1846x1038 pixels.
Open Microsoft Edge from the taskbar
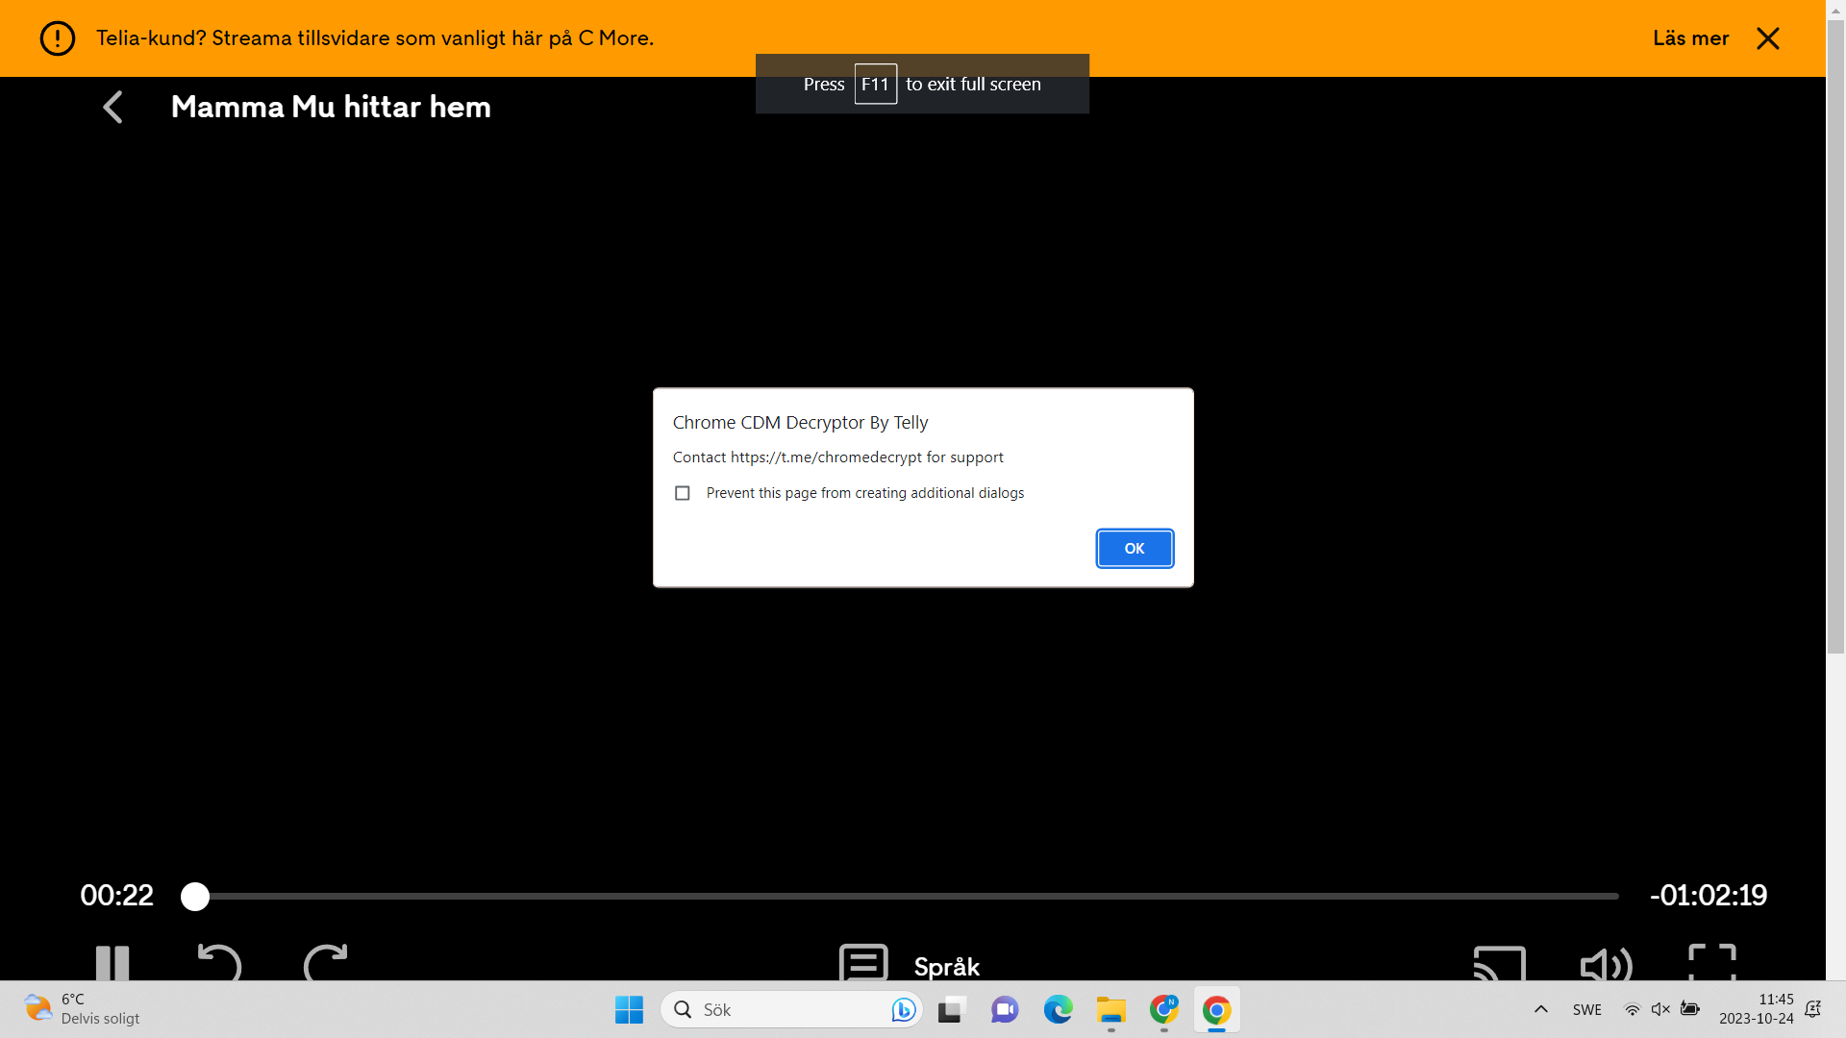(x=1058, y=1009)
